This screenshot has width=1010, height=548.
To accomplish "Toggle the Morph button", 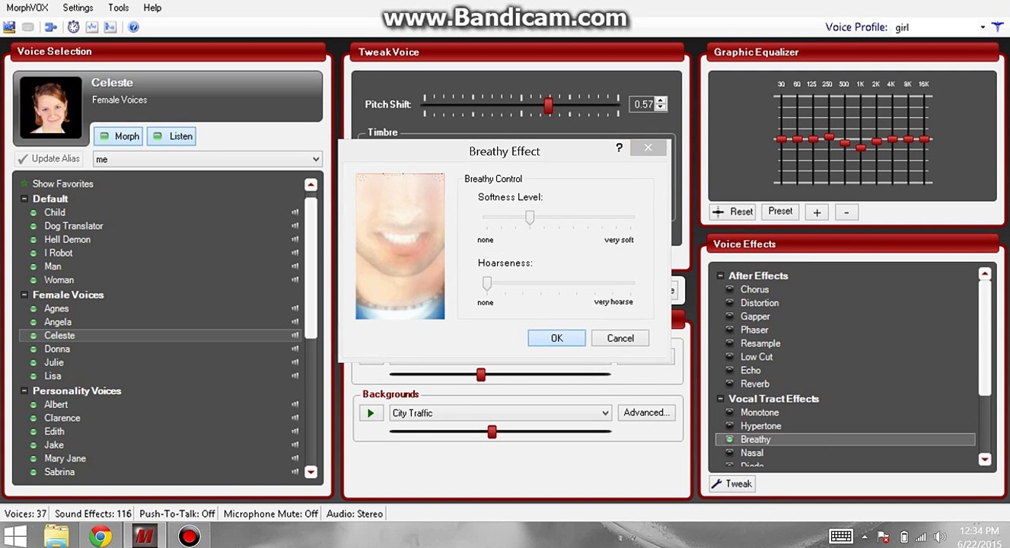I will coord(118,136).
